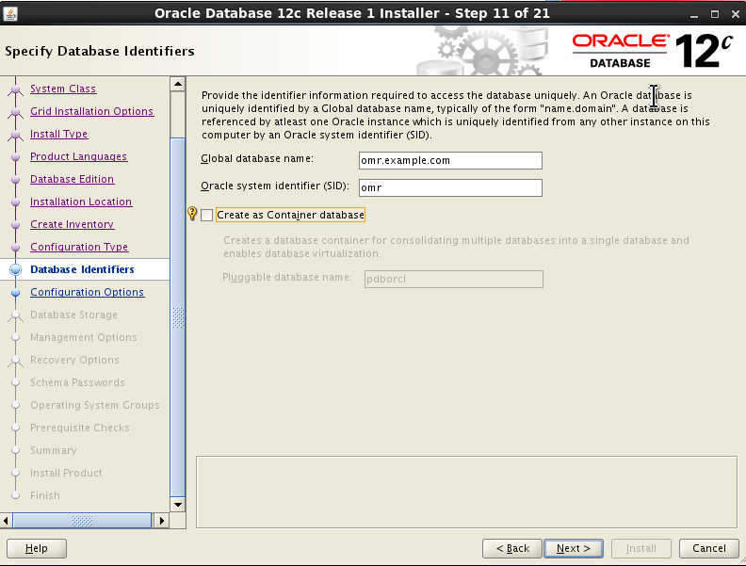The height and width of the screenshot is (566, 746).
Task: Click the Java installer icon in title bar
Action: [10, 13]
